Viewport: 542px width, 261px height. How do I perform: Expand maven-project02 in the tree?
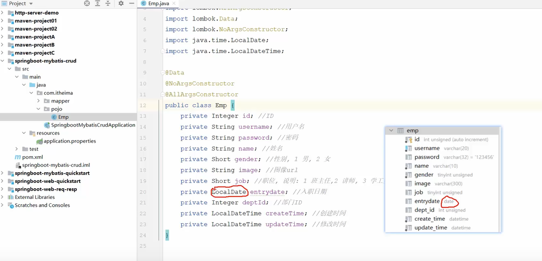point(3,29)
